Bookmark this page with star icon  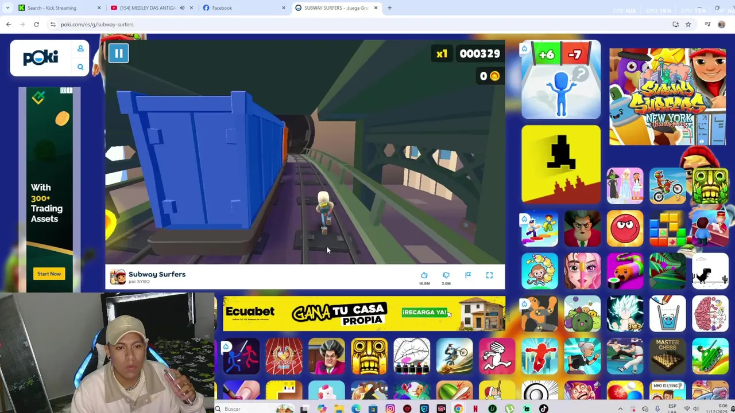tap(688, 25)
